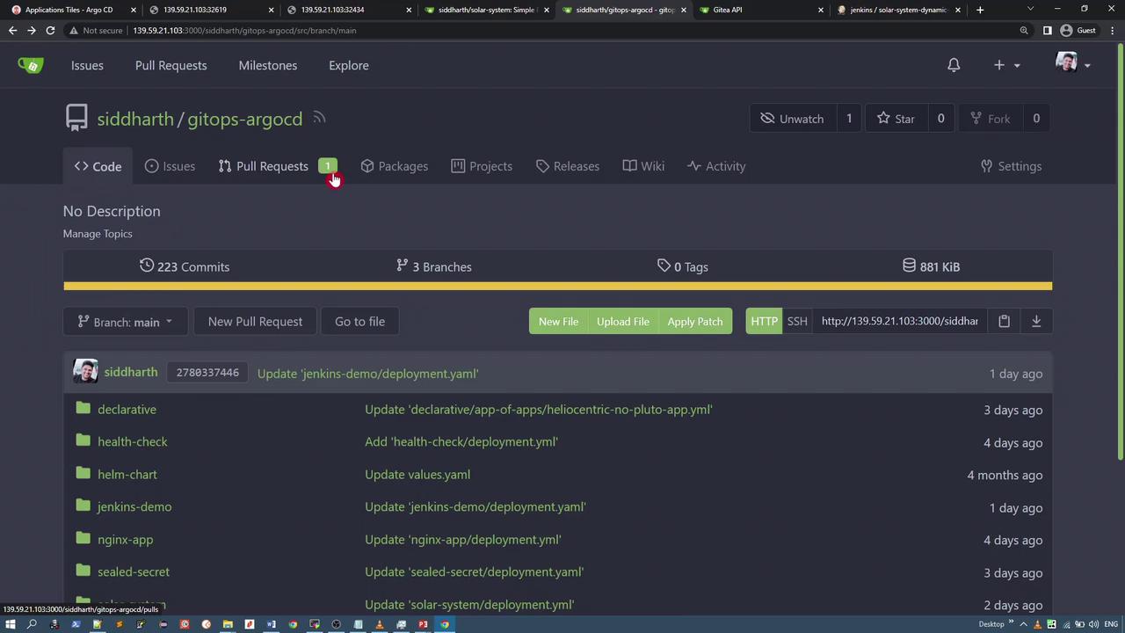Click the New File button
The image size is (1125, 633).
(x=558, y=321)
